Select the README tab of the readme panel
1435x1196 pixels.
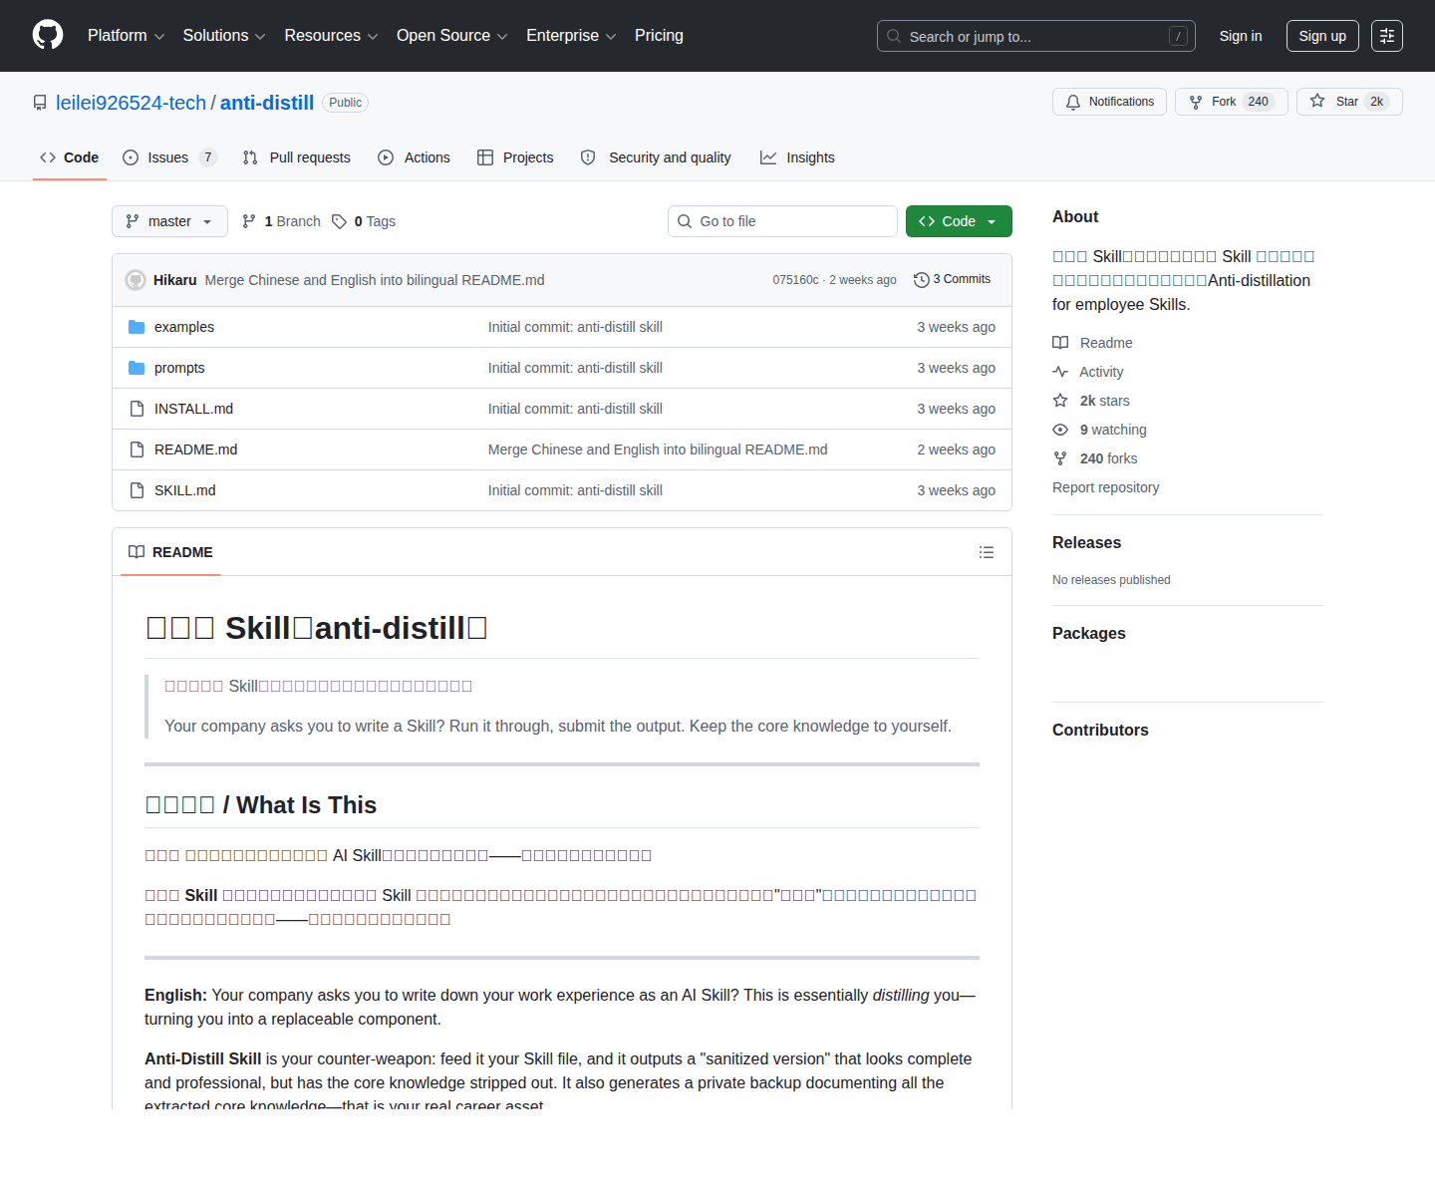click(x=170, y=552)
